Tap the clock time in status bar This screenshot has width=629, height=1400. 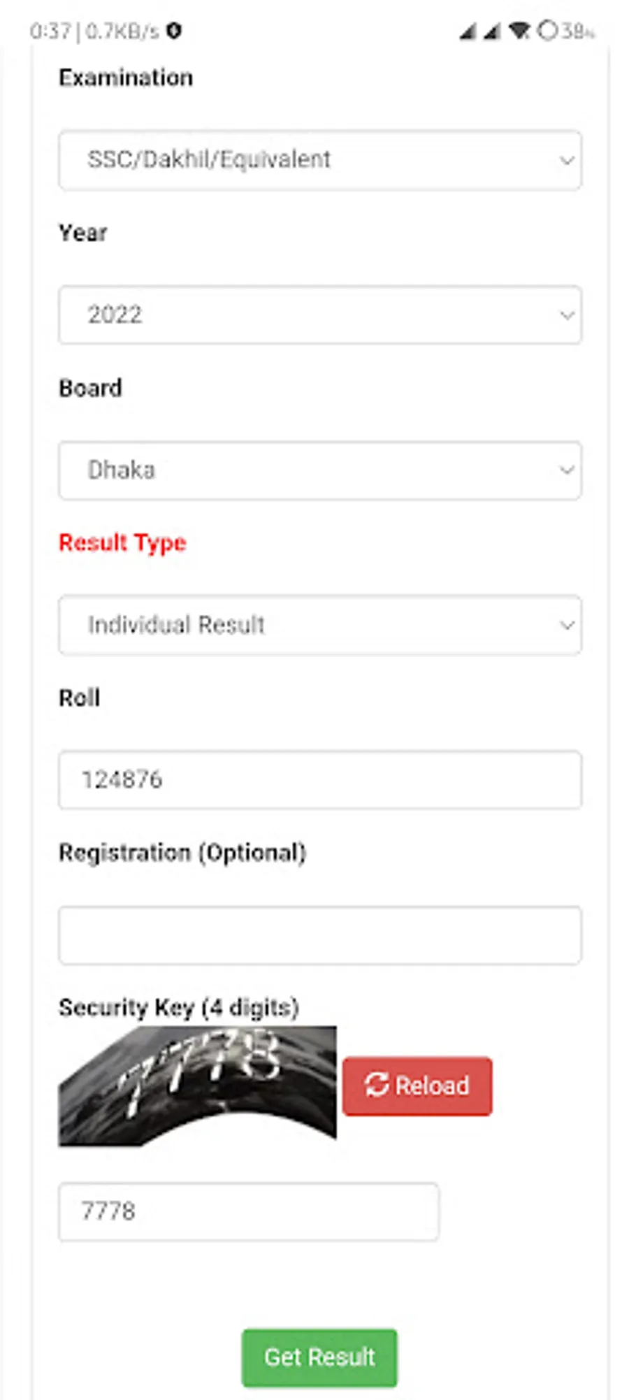click(x=50, y=31)
